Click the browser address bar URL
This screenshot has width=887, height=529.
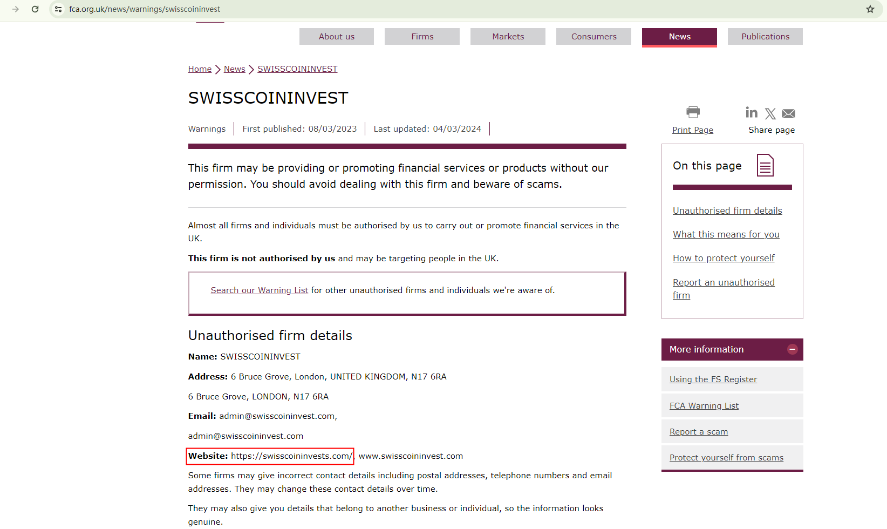click(145, 9)
